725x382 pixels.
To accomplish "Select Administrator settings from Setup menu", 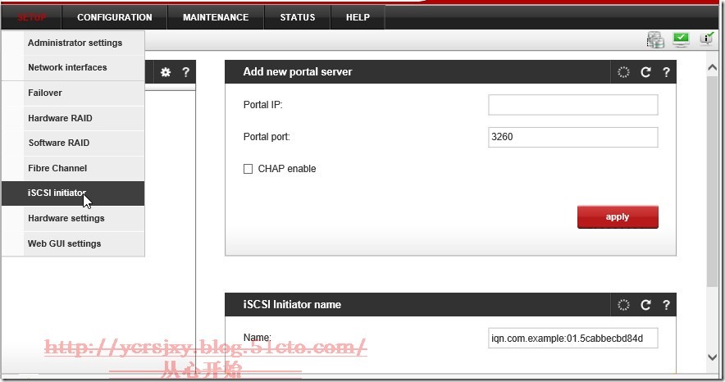I will click(x=73, y=43).
